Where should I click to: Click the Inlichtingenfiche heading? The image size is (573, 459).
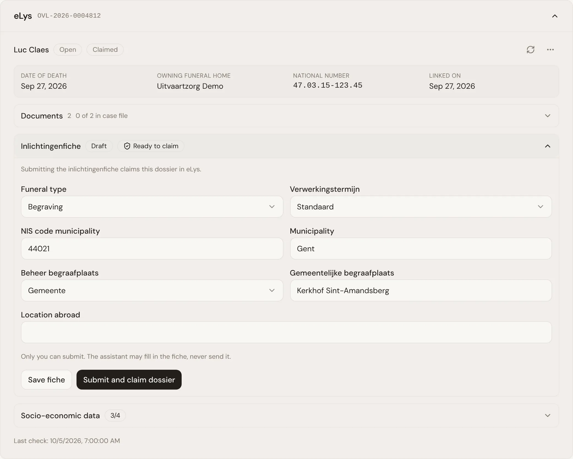click(x=51, y=146)
